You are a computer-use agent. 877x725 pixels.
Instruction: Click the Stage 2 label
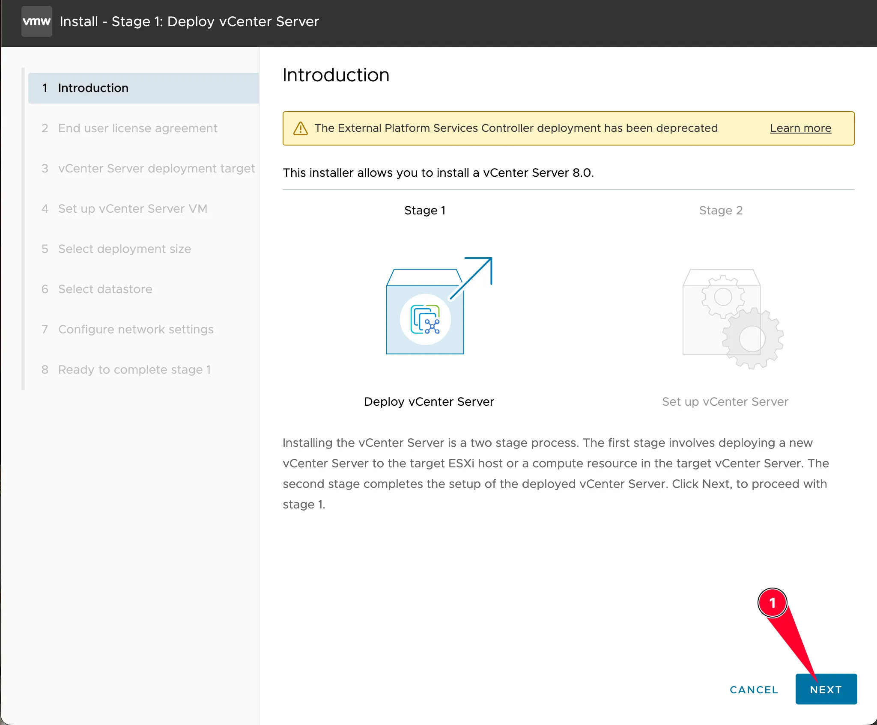721,210
